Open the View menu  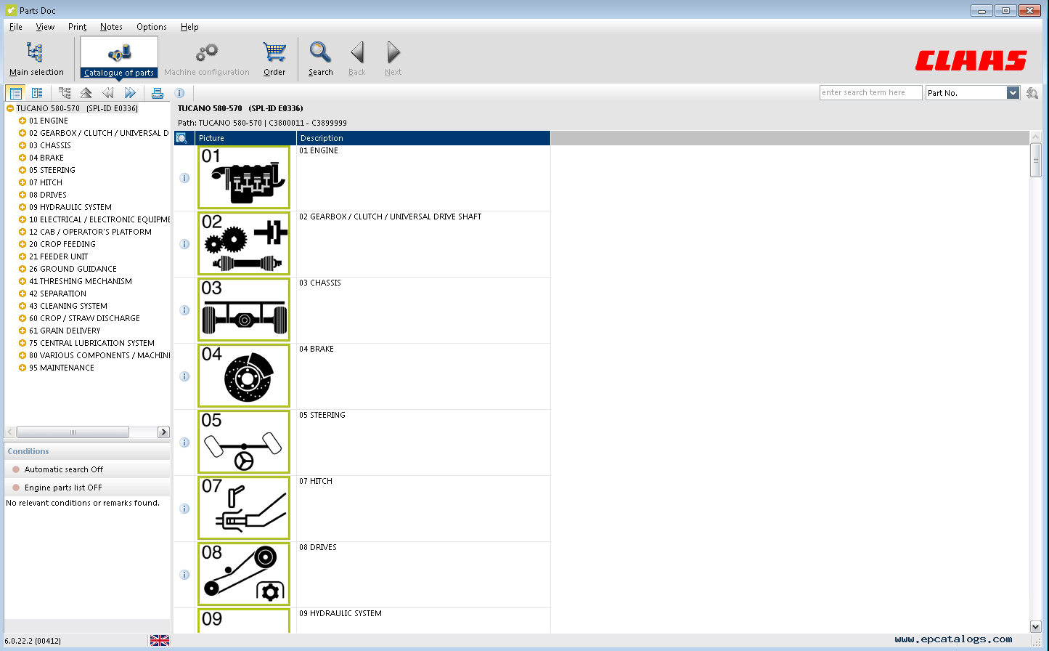(45, 27)
